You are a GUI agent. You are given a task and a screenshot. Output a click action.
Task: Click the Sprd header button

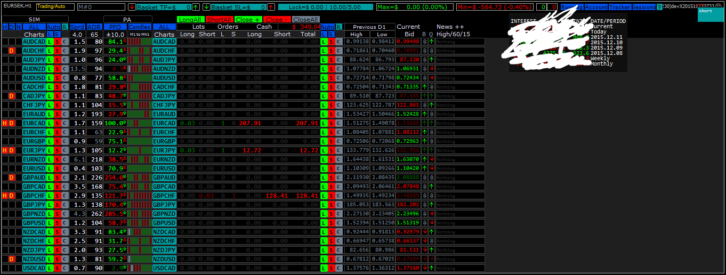77,27
